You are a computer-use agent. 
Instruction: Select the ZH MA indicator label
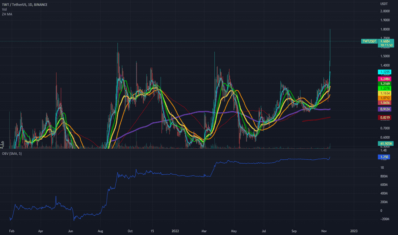pos(7,14)
